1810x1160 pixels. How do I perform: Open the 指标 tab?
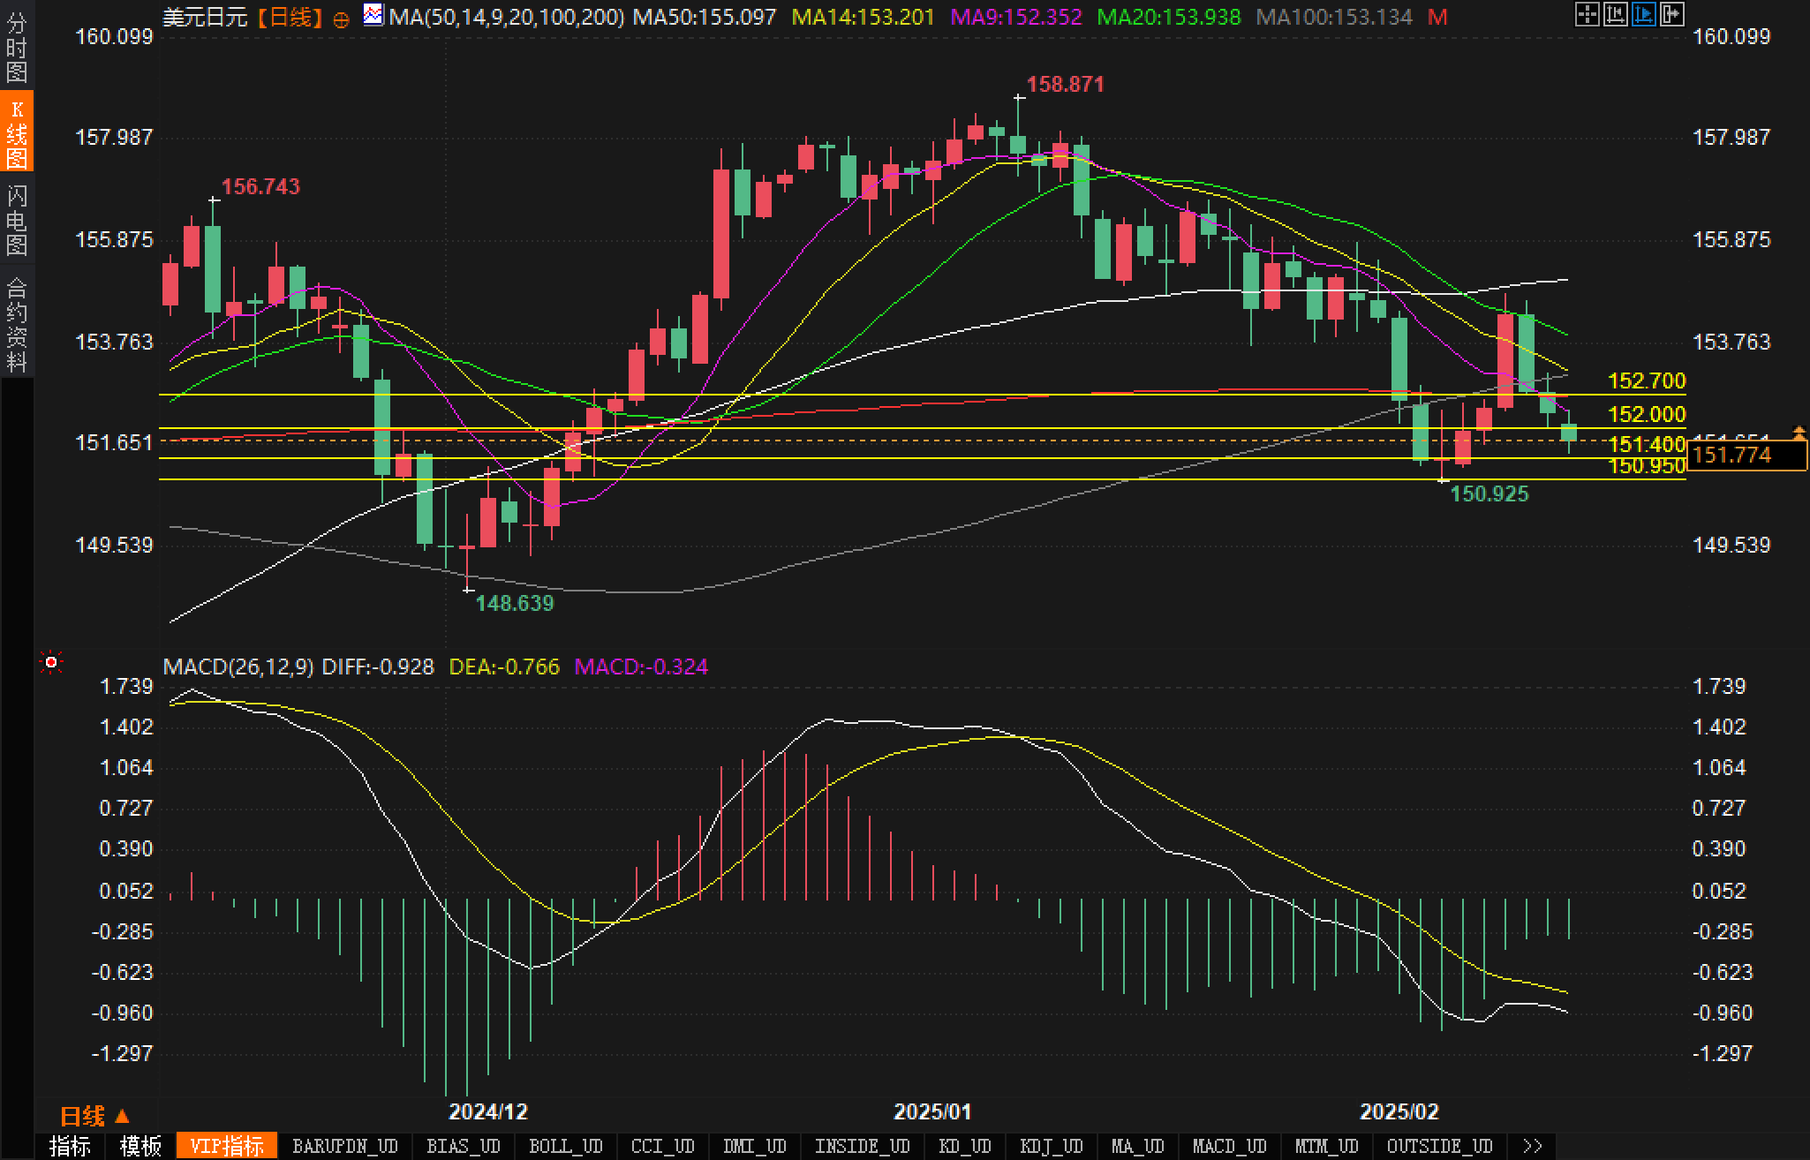70,1146
